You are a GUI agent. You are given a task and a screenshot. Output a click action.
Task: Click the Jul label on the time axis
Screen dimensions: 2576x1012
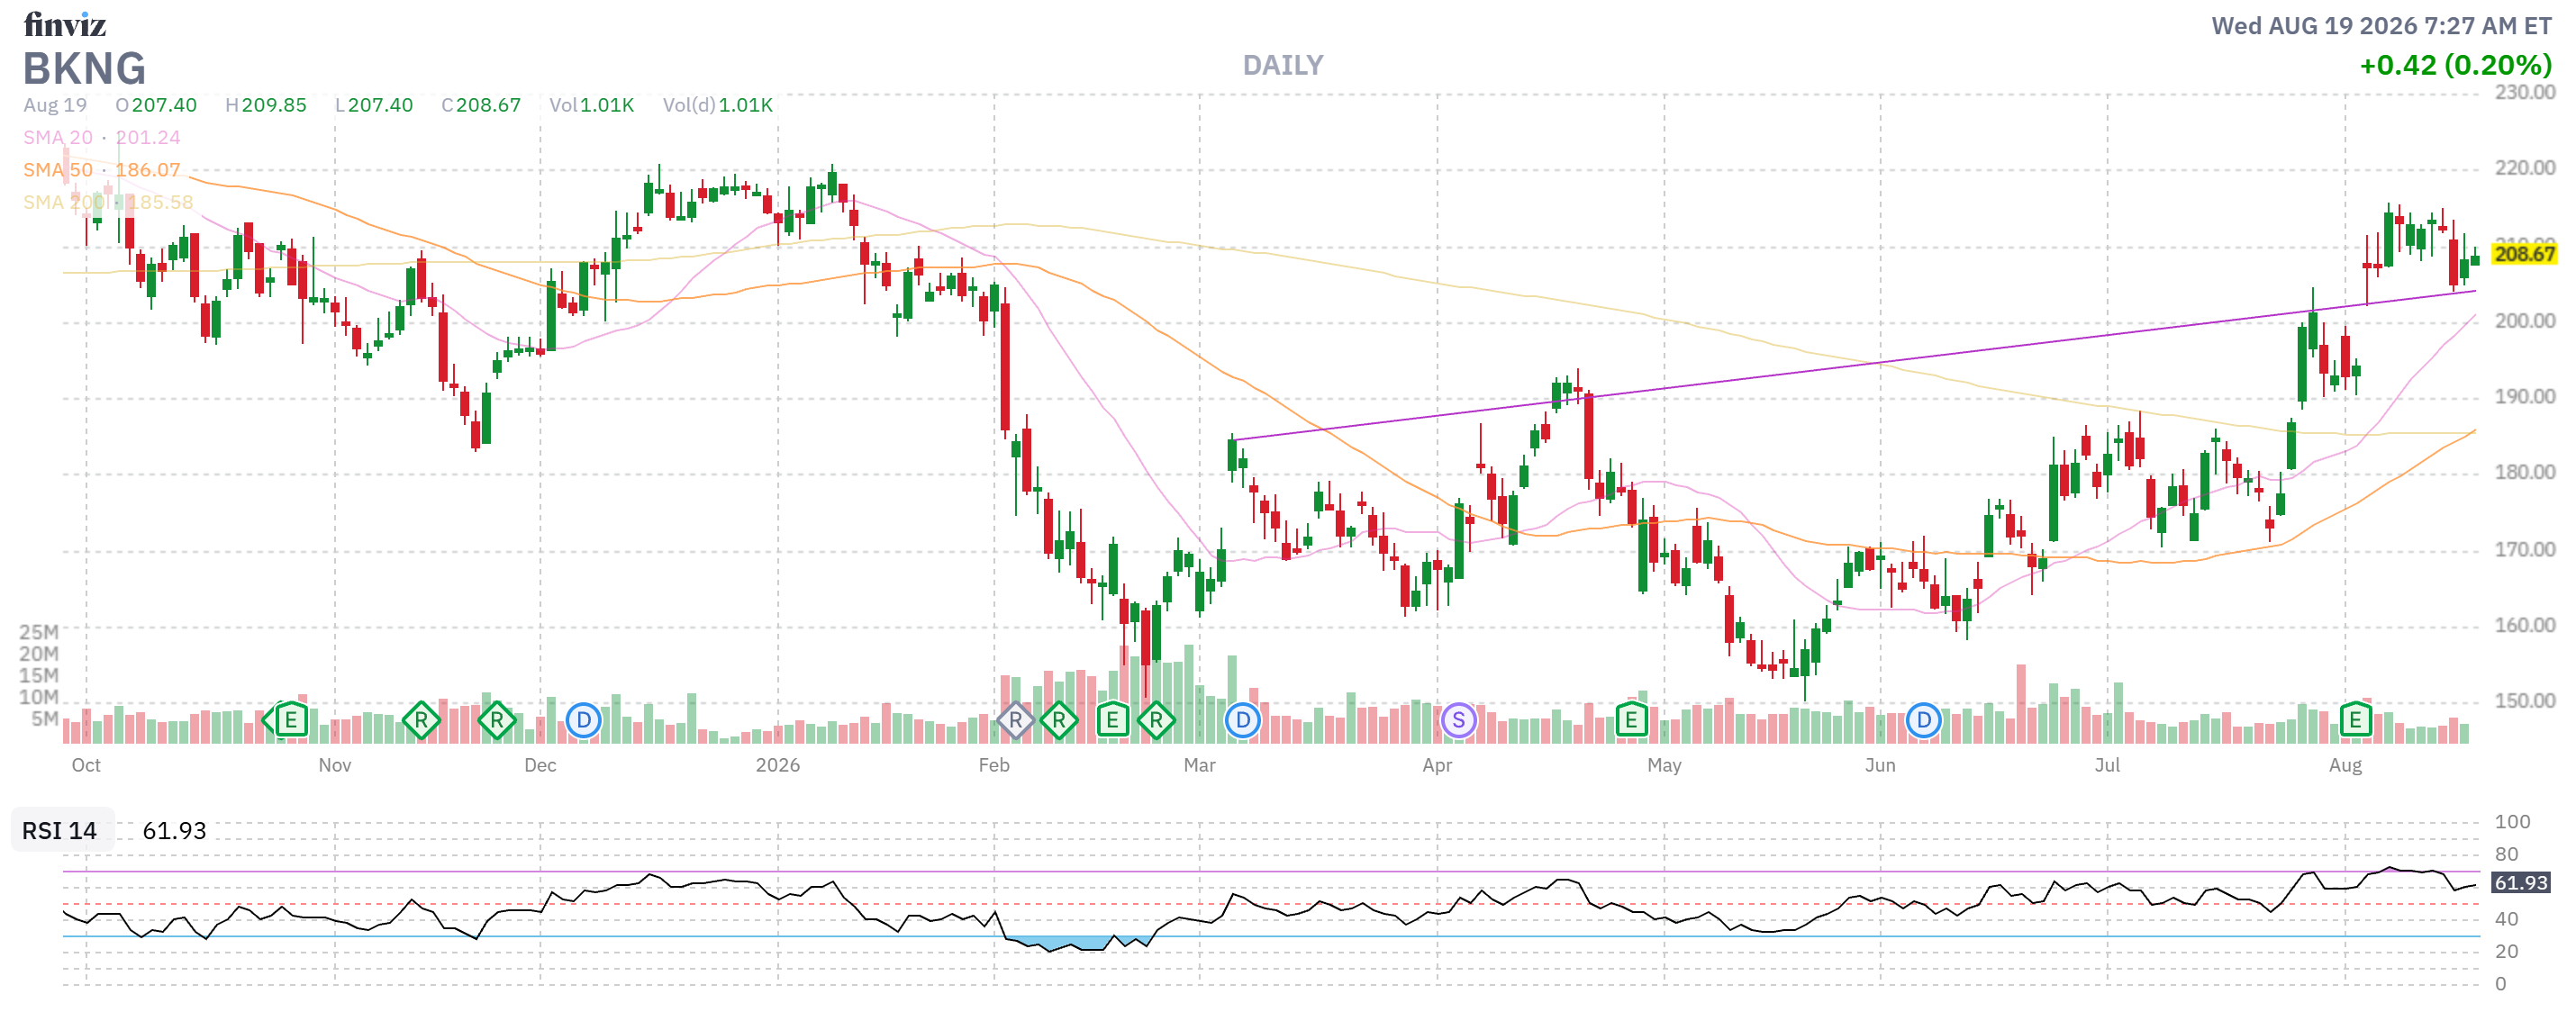[x=2107, y=766]
